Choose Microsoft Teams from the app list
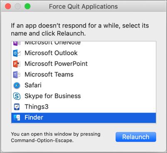This screenshot has height=153, width=167. 83,75
